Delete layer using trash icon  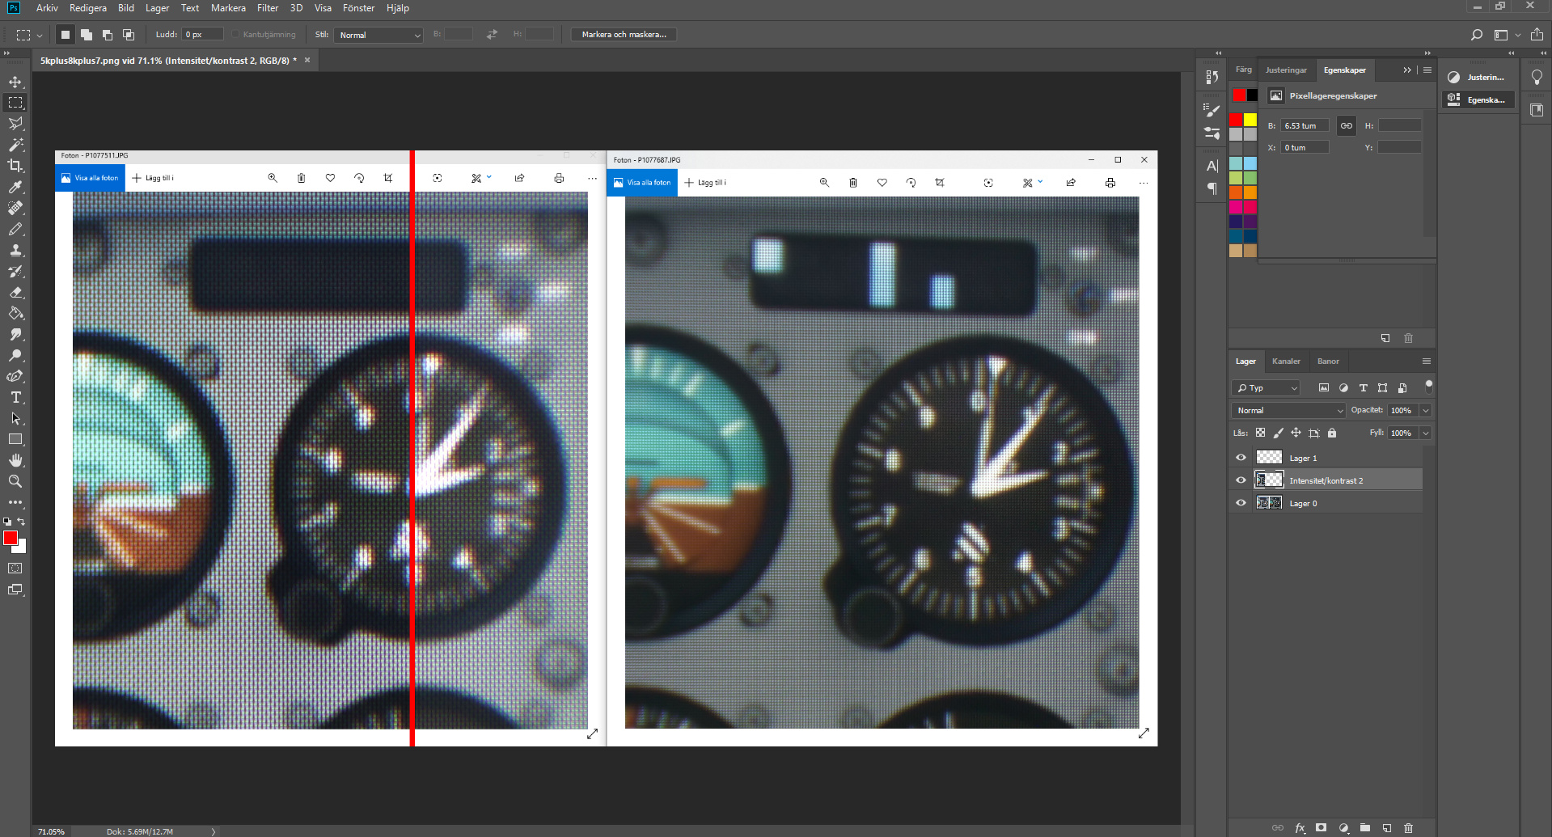click(x=1408, y=827)
